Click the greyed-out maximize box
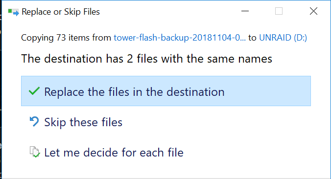 click(x=279, y=11)
